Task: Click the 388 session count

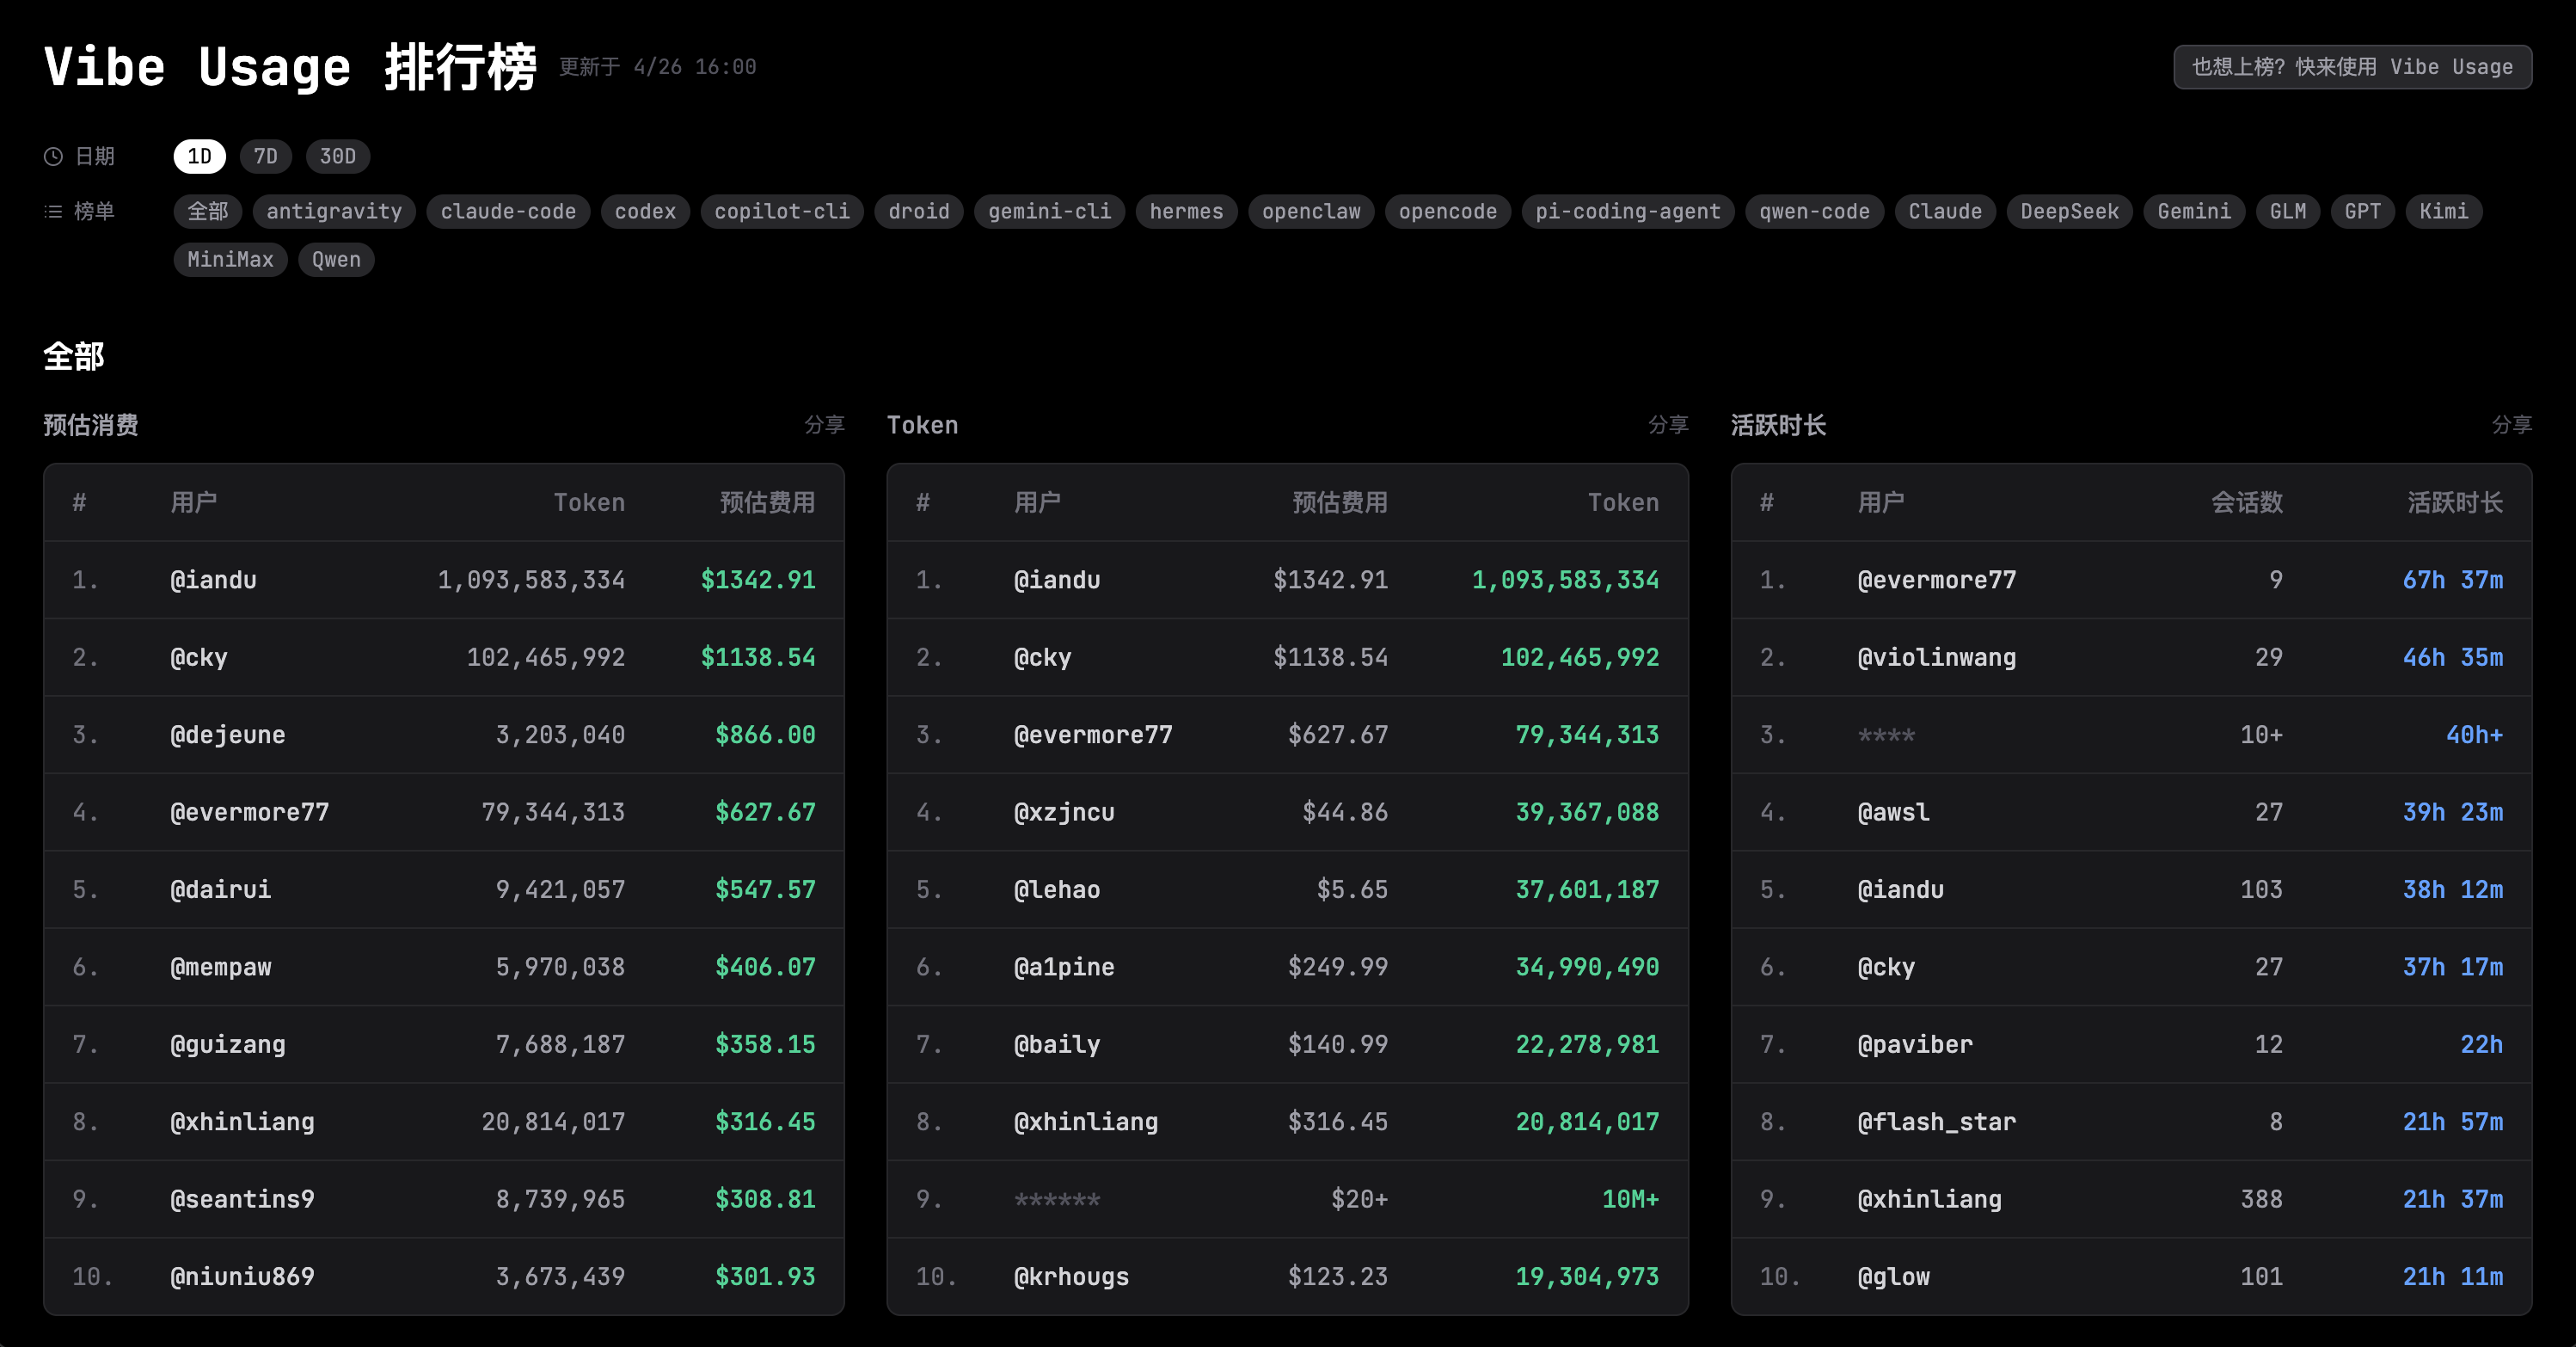Action: [x=2261, y=1199]
